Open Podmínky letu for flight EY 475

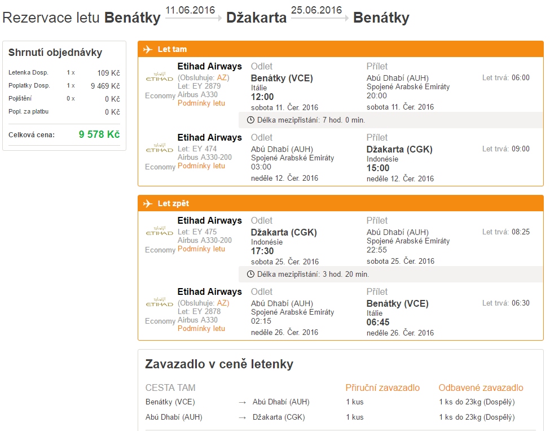(201, 249)
